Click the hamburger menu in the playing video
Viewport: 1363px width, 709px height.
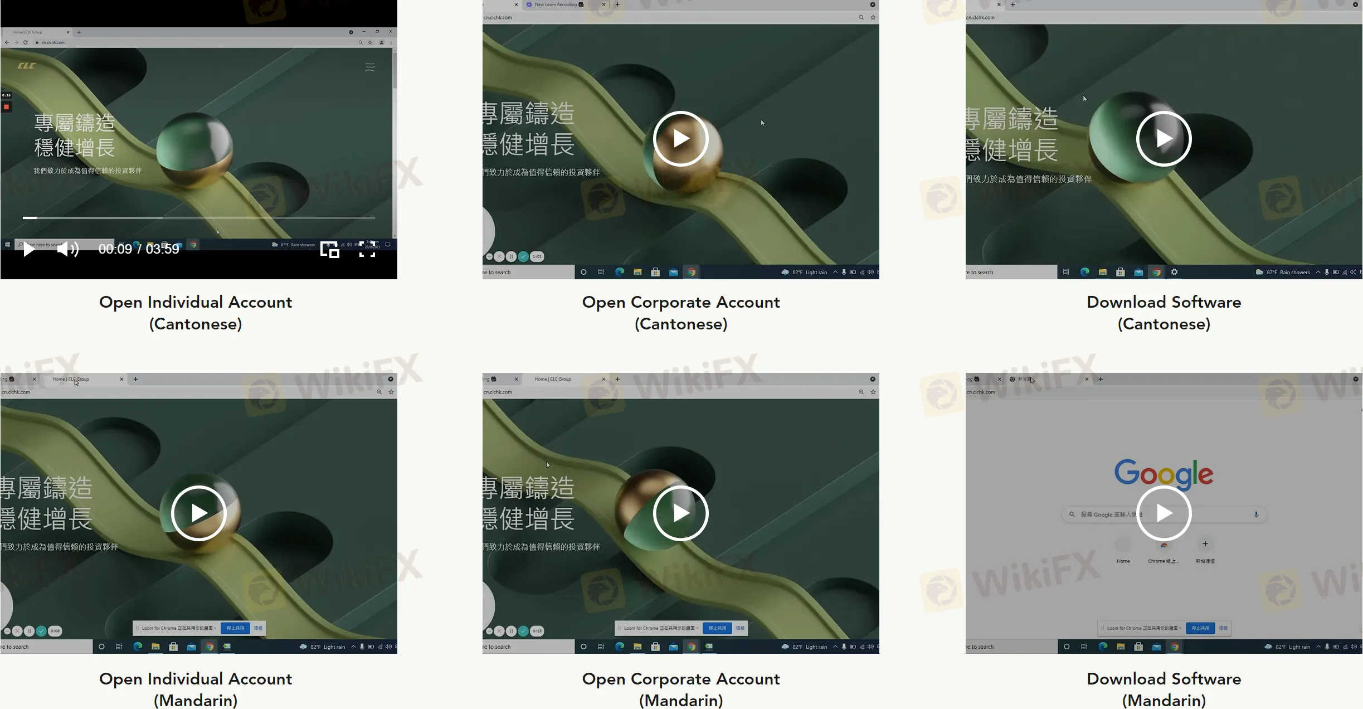(370, 67)
